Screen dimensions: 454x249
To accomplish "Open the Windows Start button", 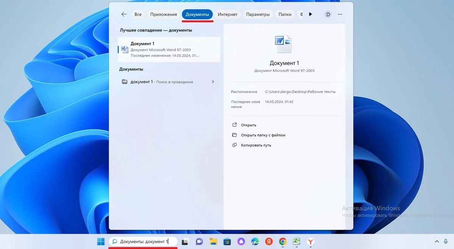I will point(101,241).
